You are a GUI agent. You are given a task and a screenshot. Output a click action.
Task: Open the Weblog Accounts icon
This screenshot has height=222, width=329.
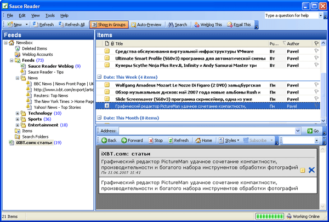point(17,54)
